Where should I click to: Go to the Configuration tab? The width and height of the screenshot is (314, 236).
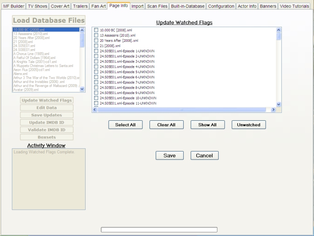pyautogui.click(x=221, y=6)
